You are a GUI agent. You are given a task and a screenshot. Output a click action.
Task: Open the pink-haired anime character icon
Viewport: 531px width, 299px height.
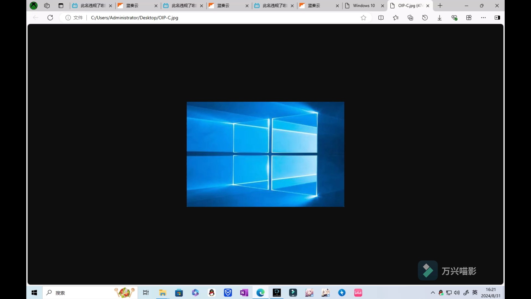pos(309,293)
